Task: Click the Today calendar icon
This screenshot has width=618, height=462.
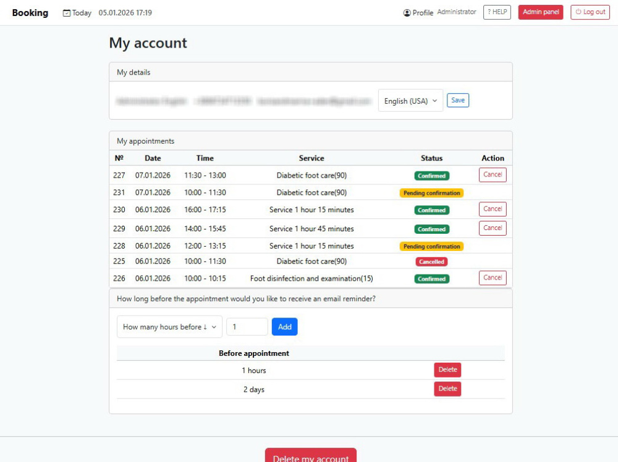Action: point(67,13)
